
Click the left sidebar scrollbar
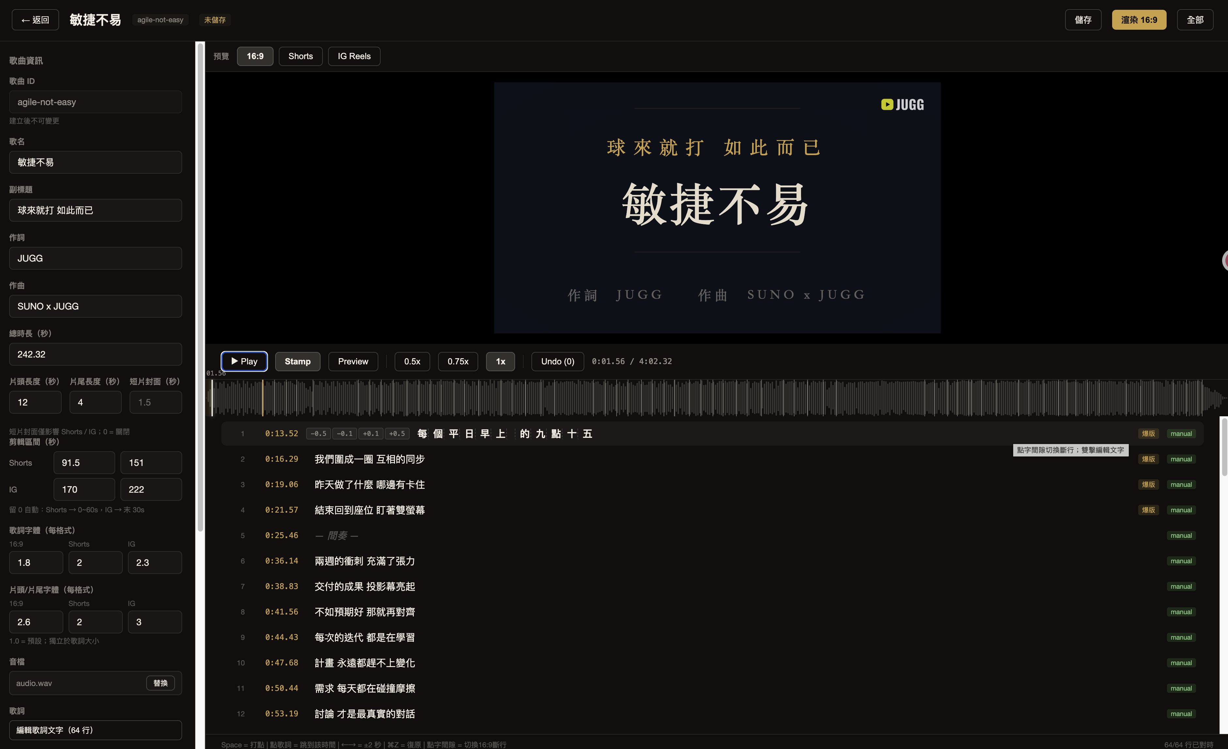coord(200,288)
